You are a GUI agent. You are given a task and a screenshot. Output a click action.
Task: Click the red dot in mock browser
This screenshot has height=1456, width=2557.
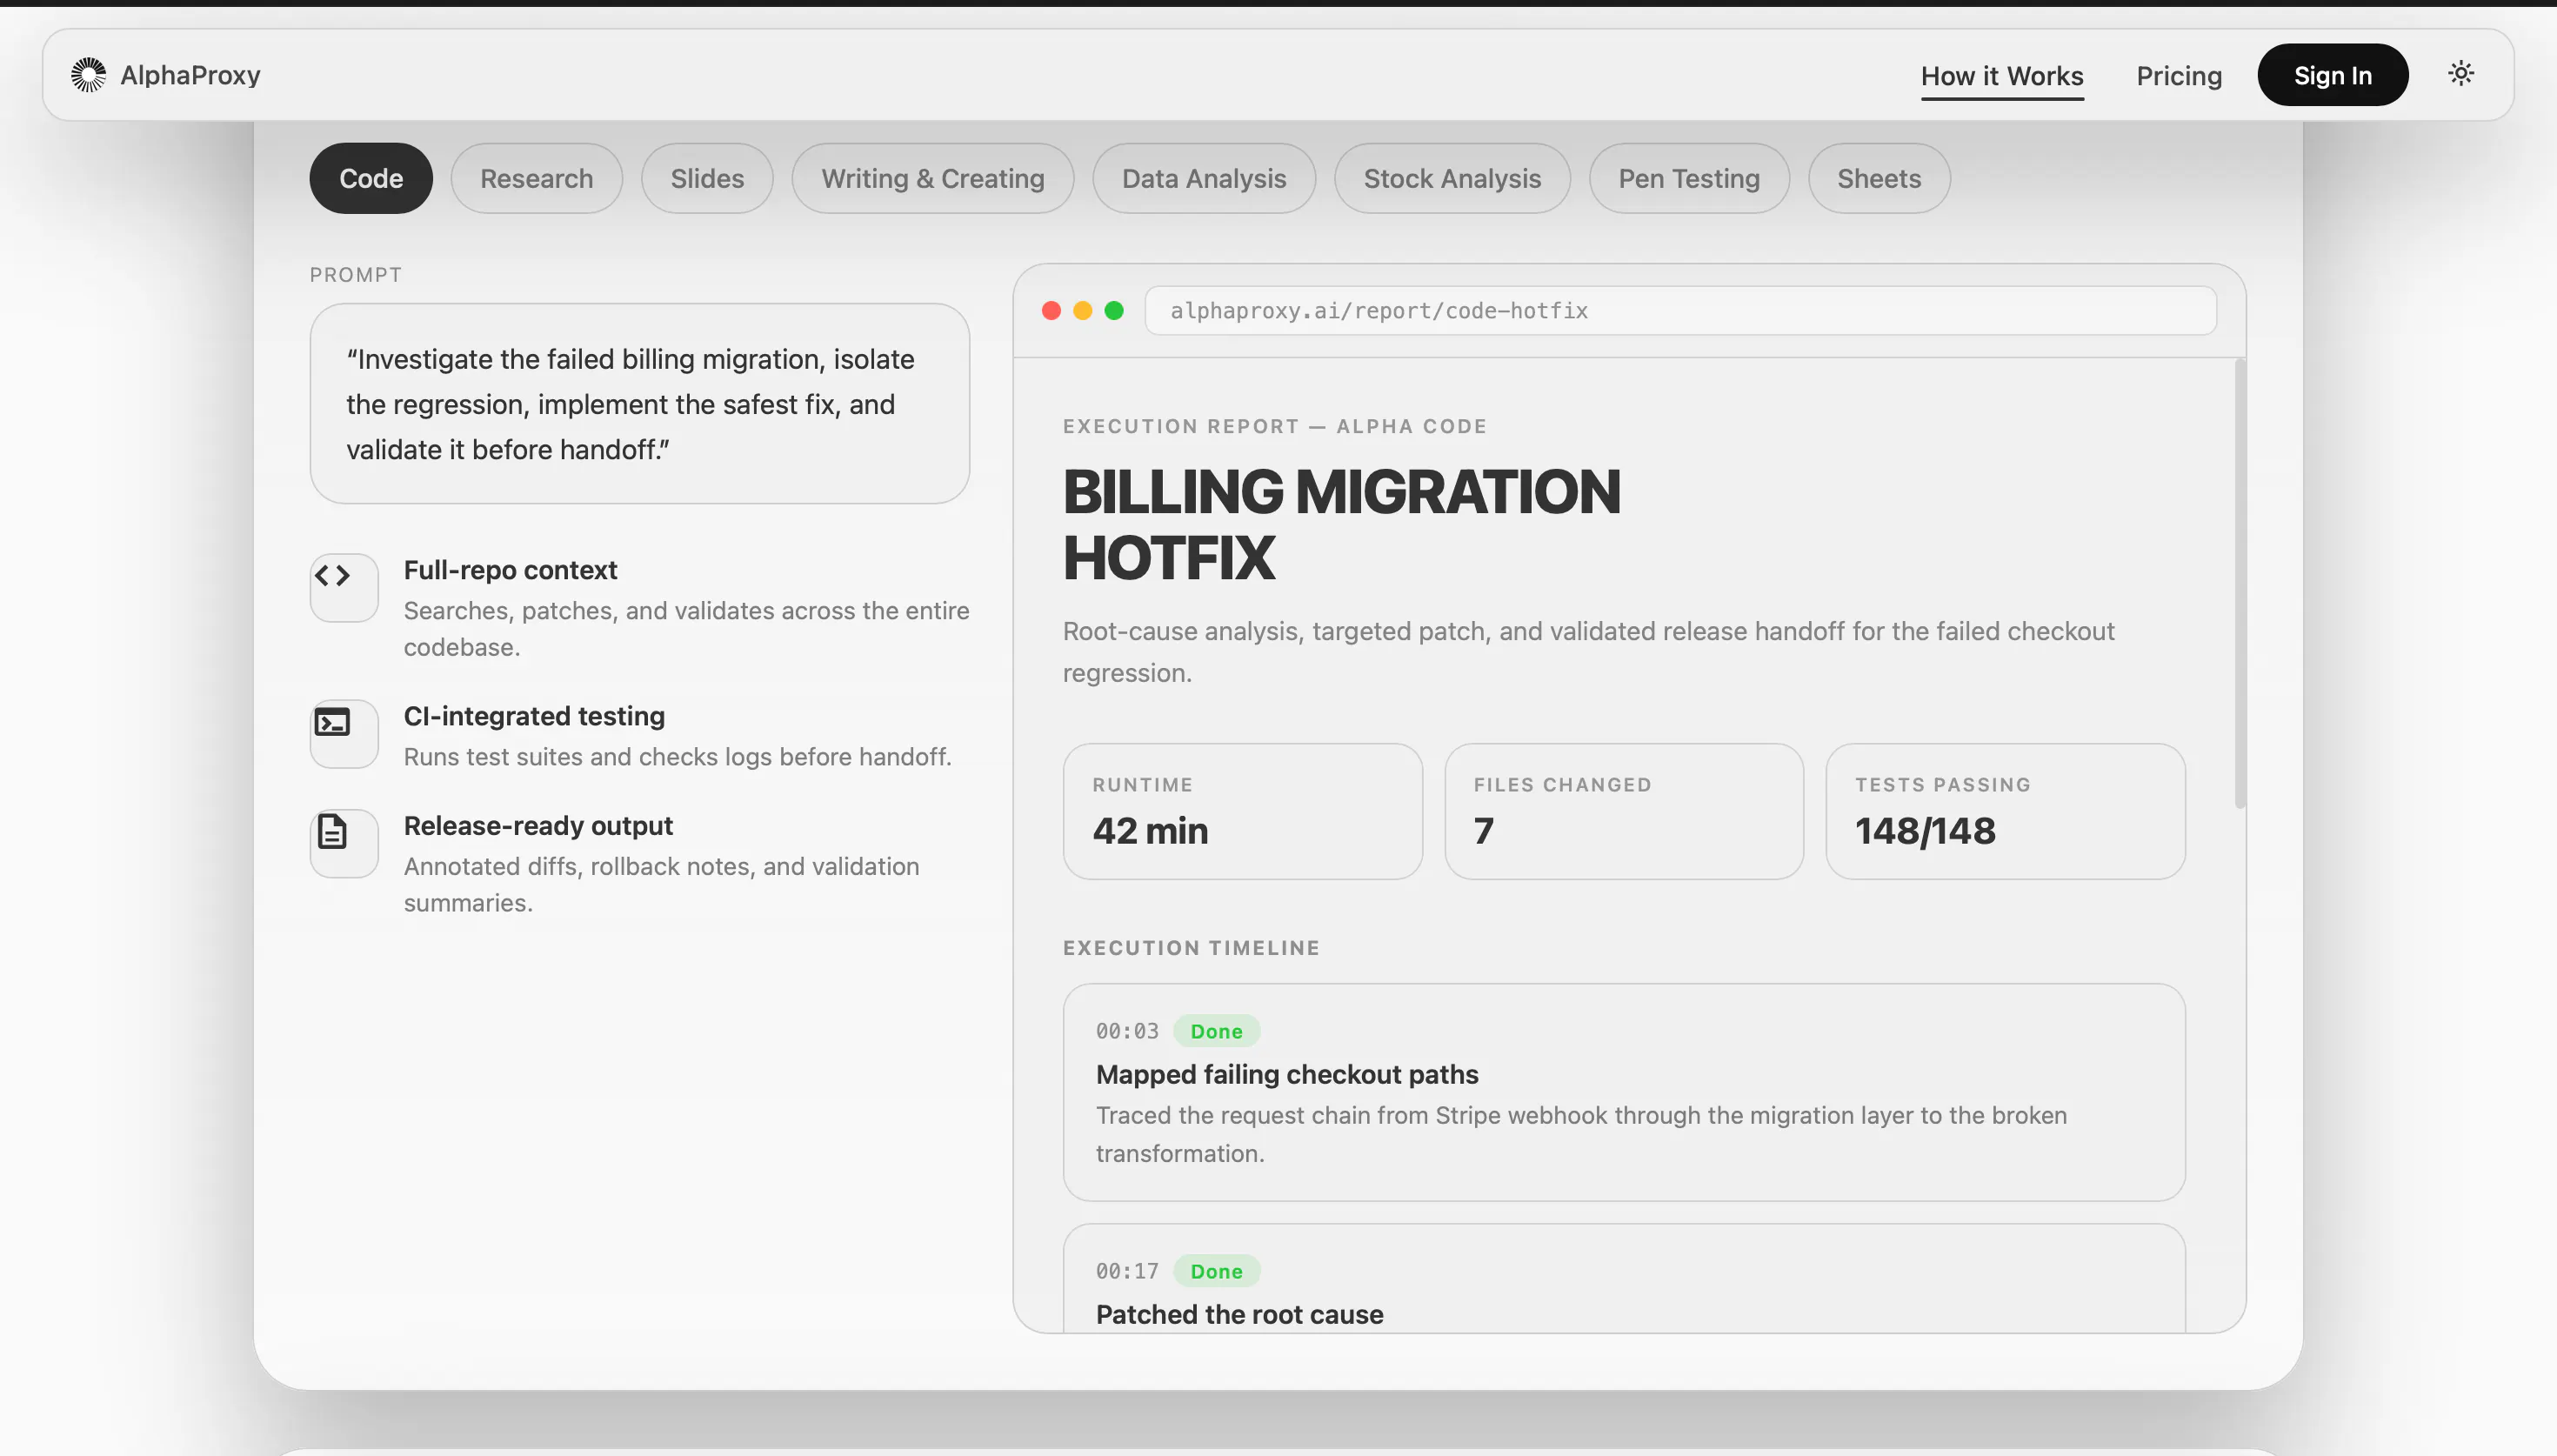[1051, 311]
